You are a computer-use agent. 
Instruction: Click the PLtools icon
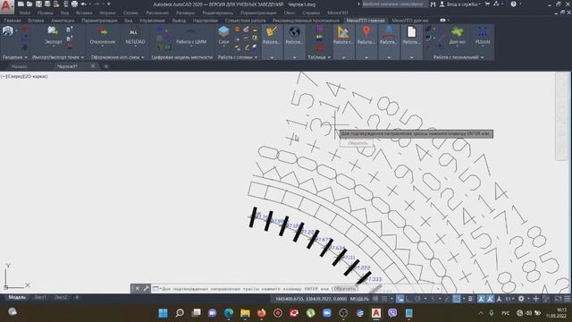pyautogui.click(x=483, y=32)
